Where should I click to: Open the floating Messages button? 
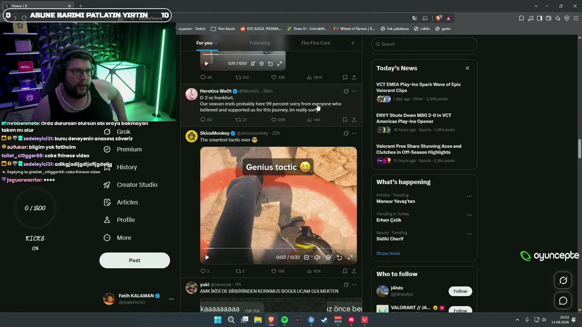[563, 301]
